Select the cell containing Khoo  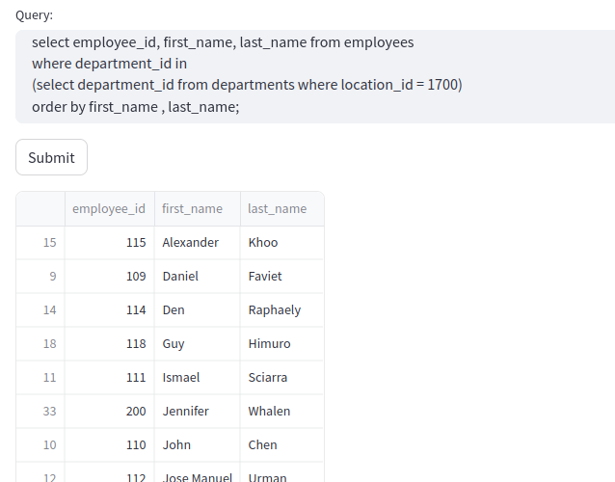click(x=282, y=242)
